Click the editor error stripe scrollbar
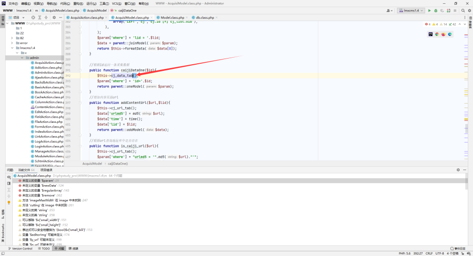The width and height of the screenshot is (473, 256). pyautogui.click(x=466, y=90)
